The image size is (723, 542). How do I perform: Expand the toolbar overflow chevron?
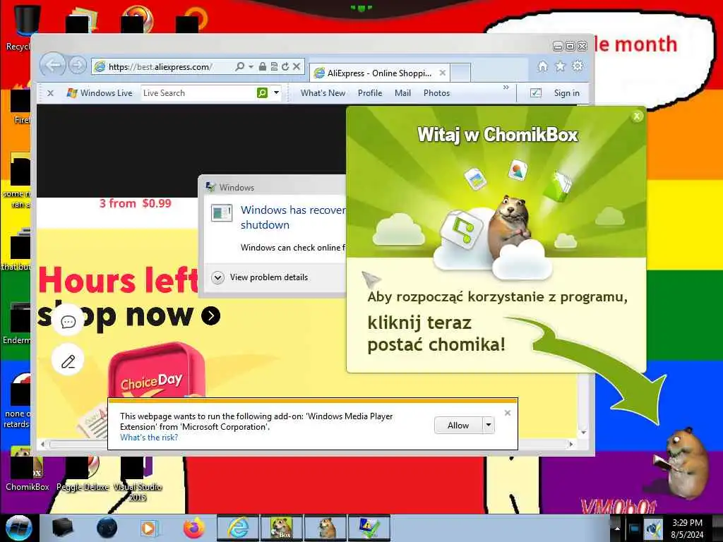(x=506, y=87)
